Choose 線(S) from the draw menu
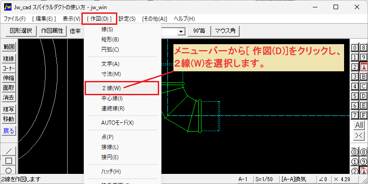Viewport: 368px width, 184px height. click(122, 29)
